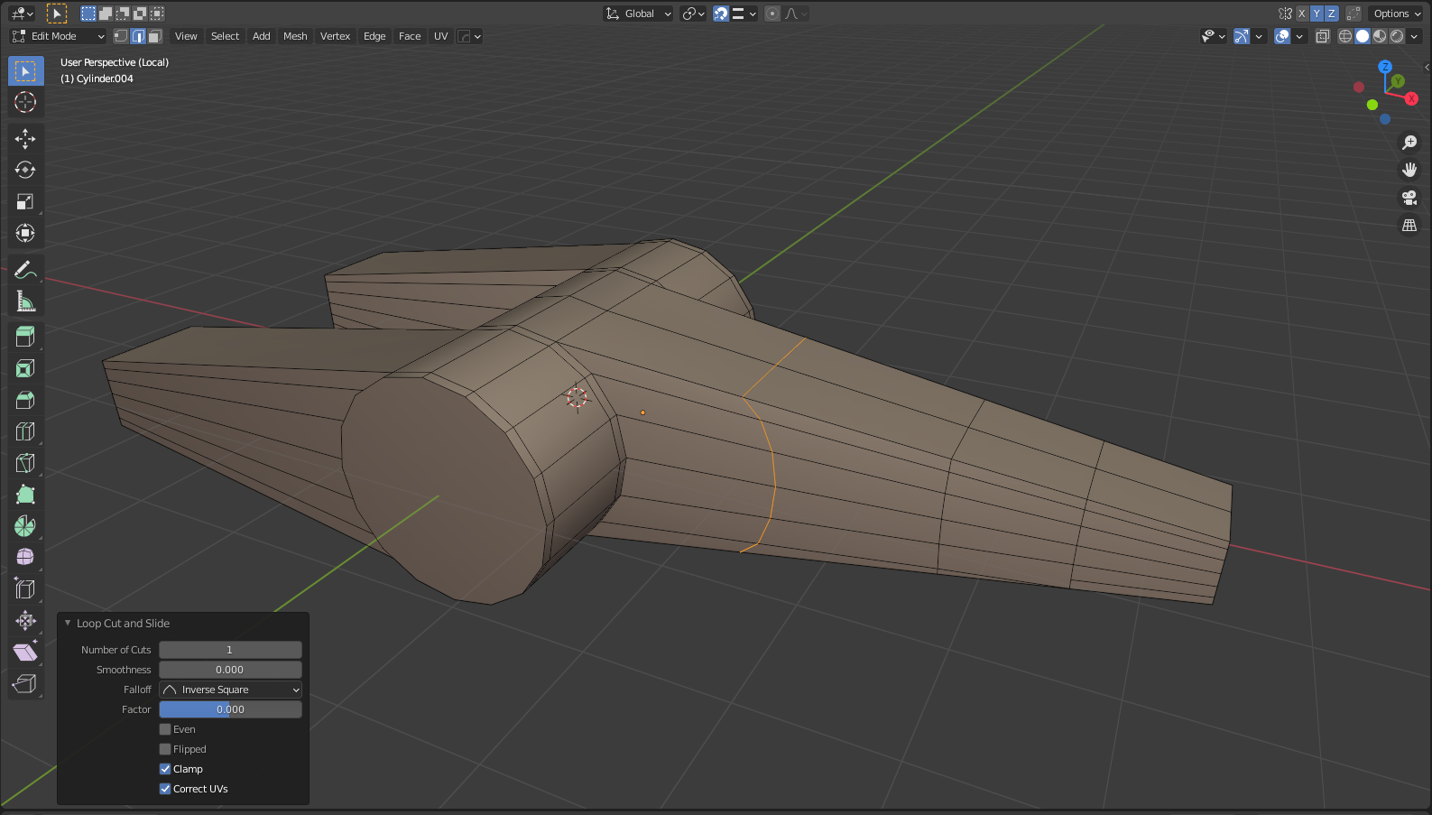
Task: Choose the Bevel tool
Action: tap(25, 400)
